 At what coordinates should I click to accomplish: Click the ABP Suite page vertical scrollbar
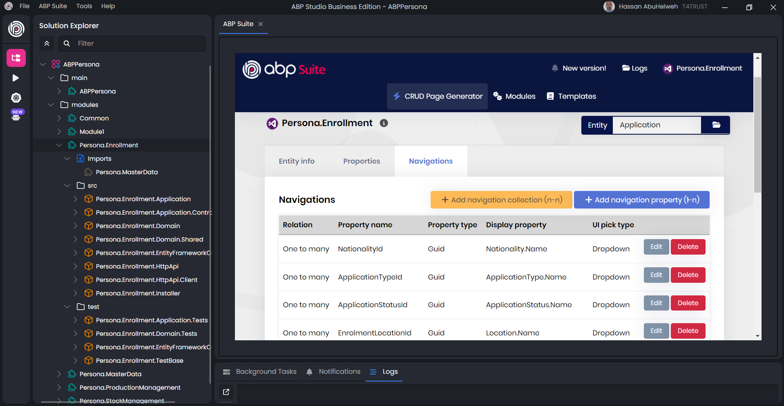757,135
